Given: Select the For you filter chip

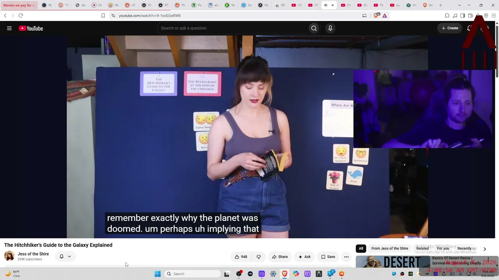Looking at the screenshot, I should 443,248.
